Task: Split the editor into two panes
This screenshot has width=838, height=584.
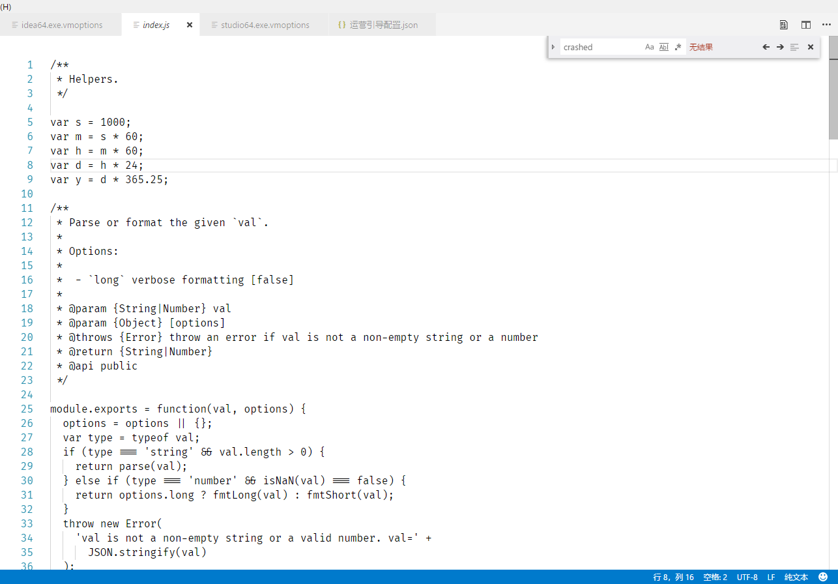Action: 806,24
